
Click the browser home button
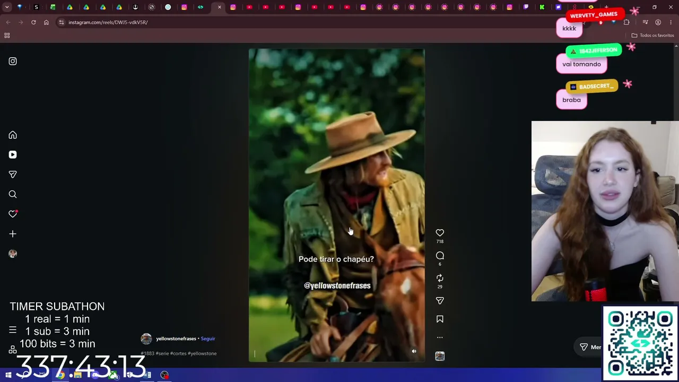click(x=46, y=22)
